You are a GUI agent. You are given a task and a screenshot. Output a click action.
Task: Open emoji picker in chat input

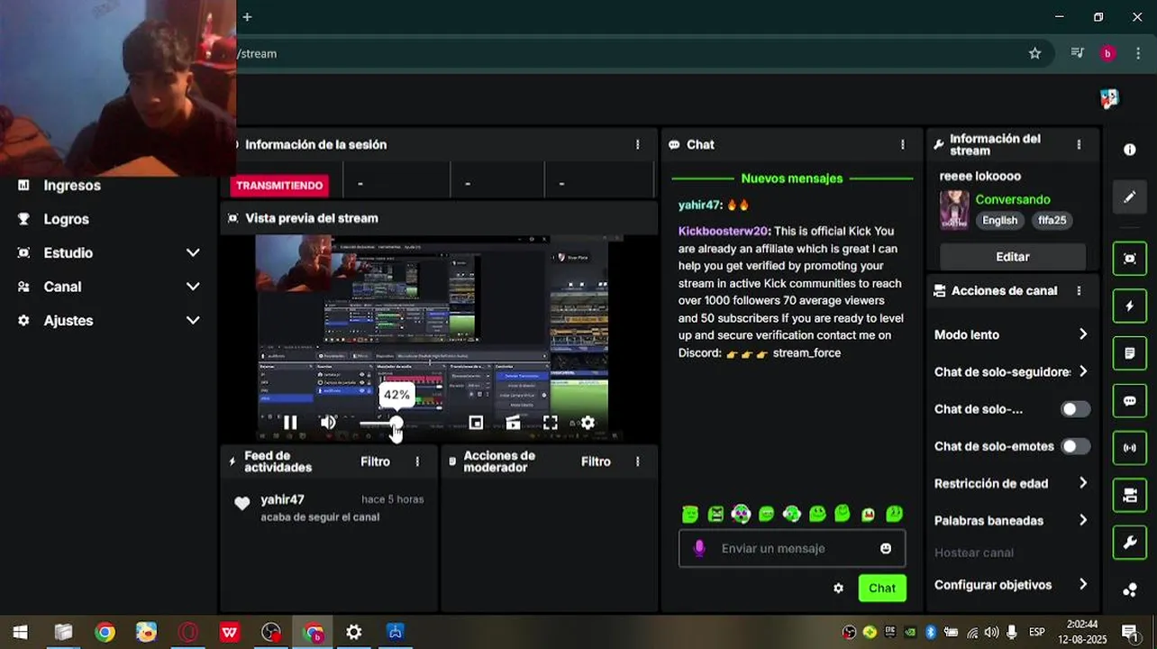(x=886, y=548)
